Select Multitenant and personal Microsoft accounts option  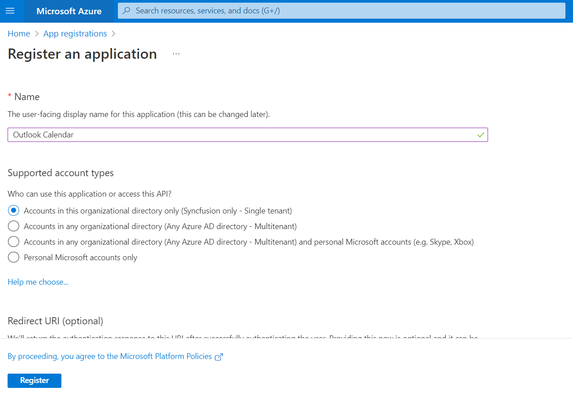pyautogui.click(x=14, y=242)
